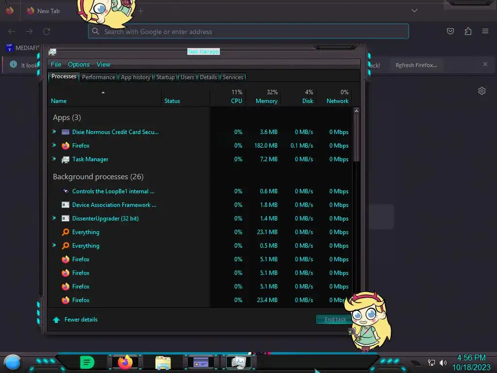Expand the Dixie Normous Credit Card row
Screen dimensions: 497x373
[x=54, y=132]
